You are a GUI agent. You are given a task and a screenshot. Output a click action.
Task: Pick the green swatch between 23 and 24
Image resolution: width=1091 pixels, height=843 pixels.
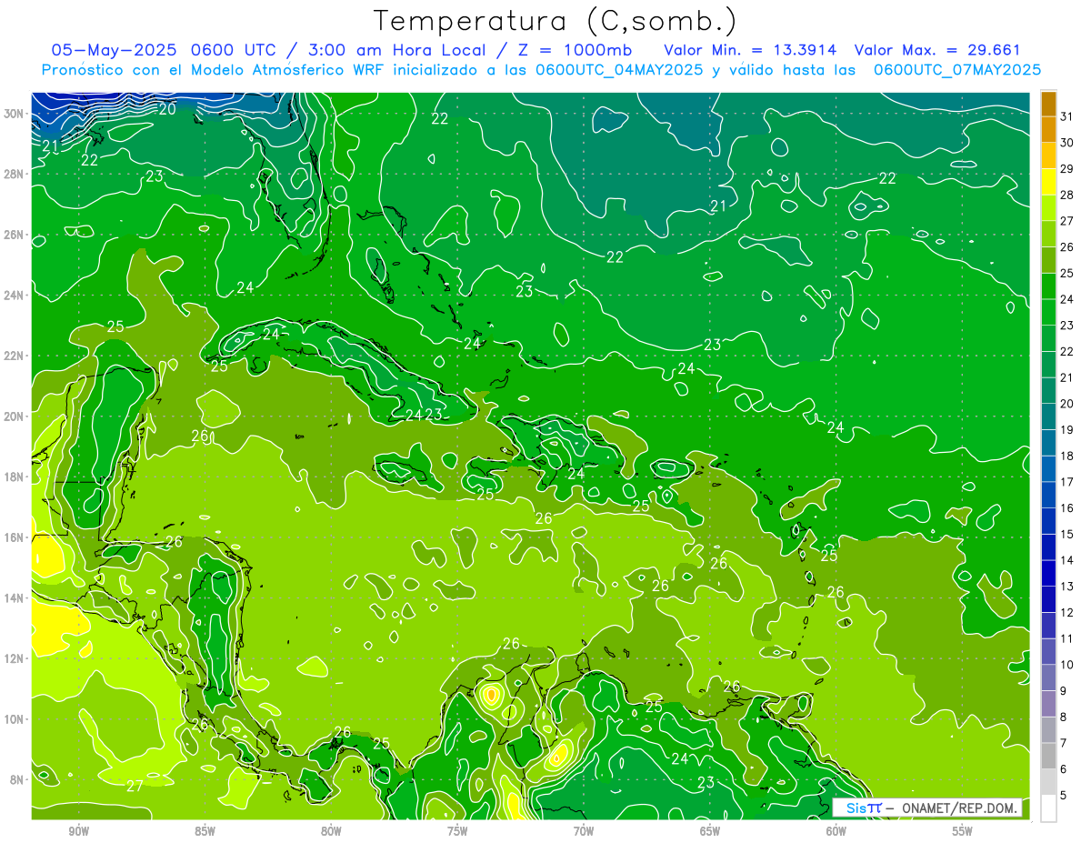point(1048,312)
